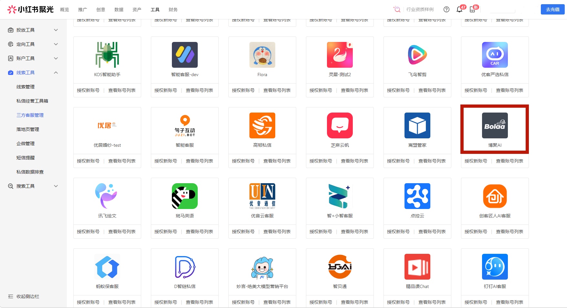Click the 智+小智客服 icon

point(340,196)
